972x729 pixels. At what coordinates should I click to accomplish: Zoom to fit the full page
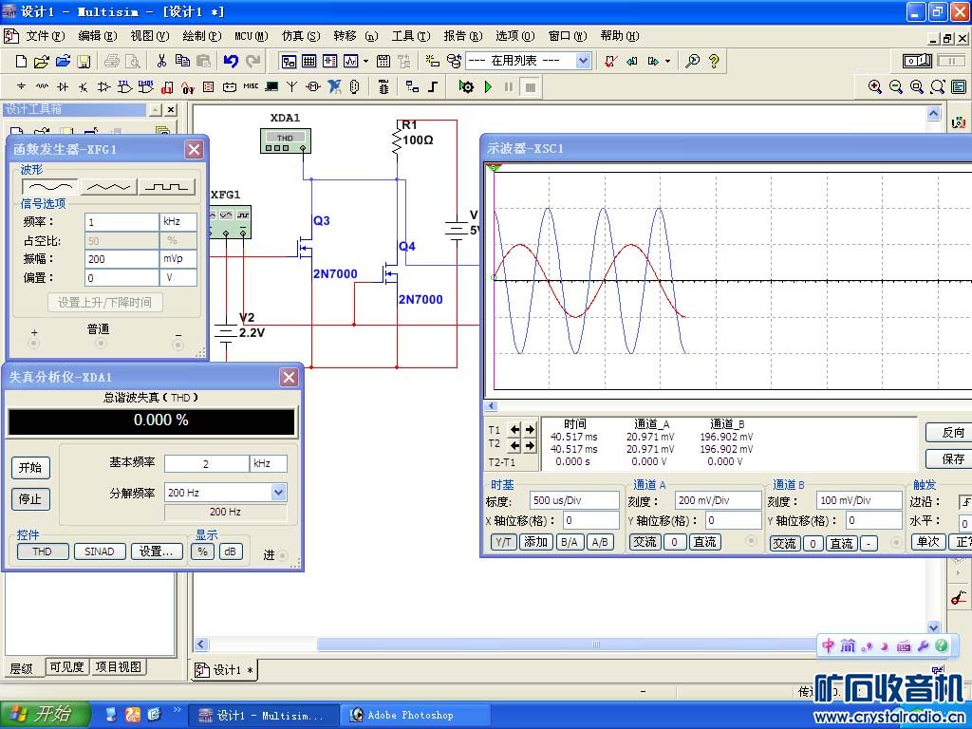938,86
